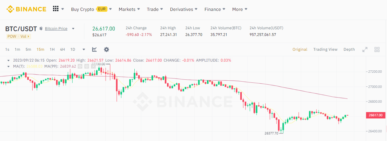Image resolution: width=387 pixels, height=141 pixels.
Task: Expand more time intervals dropdown
Action: pyautogui.click(x=84, y=50)
